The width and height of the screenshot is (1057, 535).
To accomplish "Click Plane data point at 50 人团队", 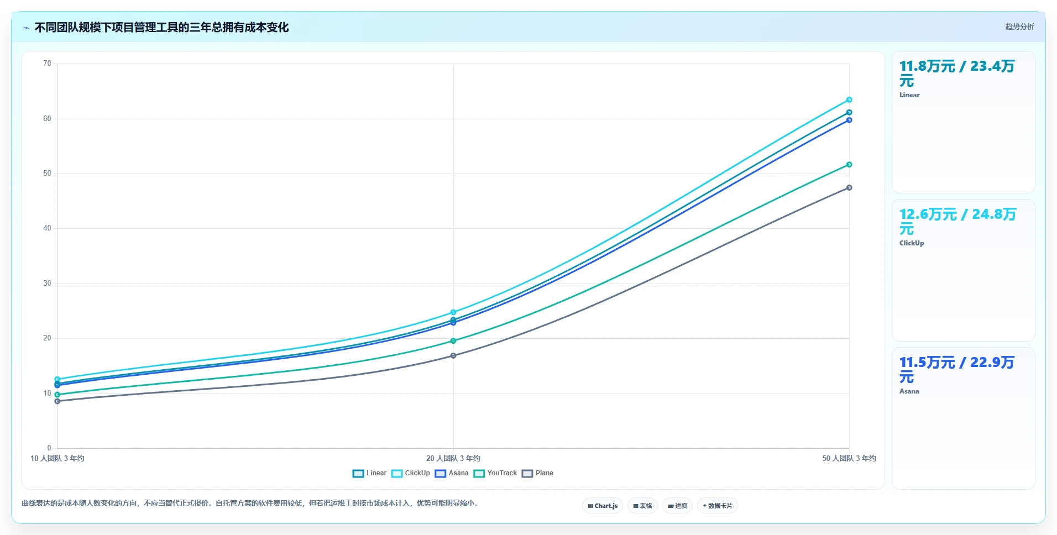I will click(849, 188).
